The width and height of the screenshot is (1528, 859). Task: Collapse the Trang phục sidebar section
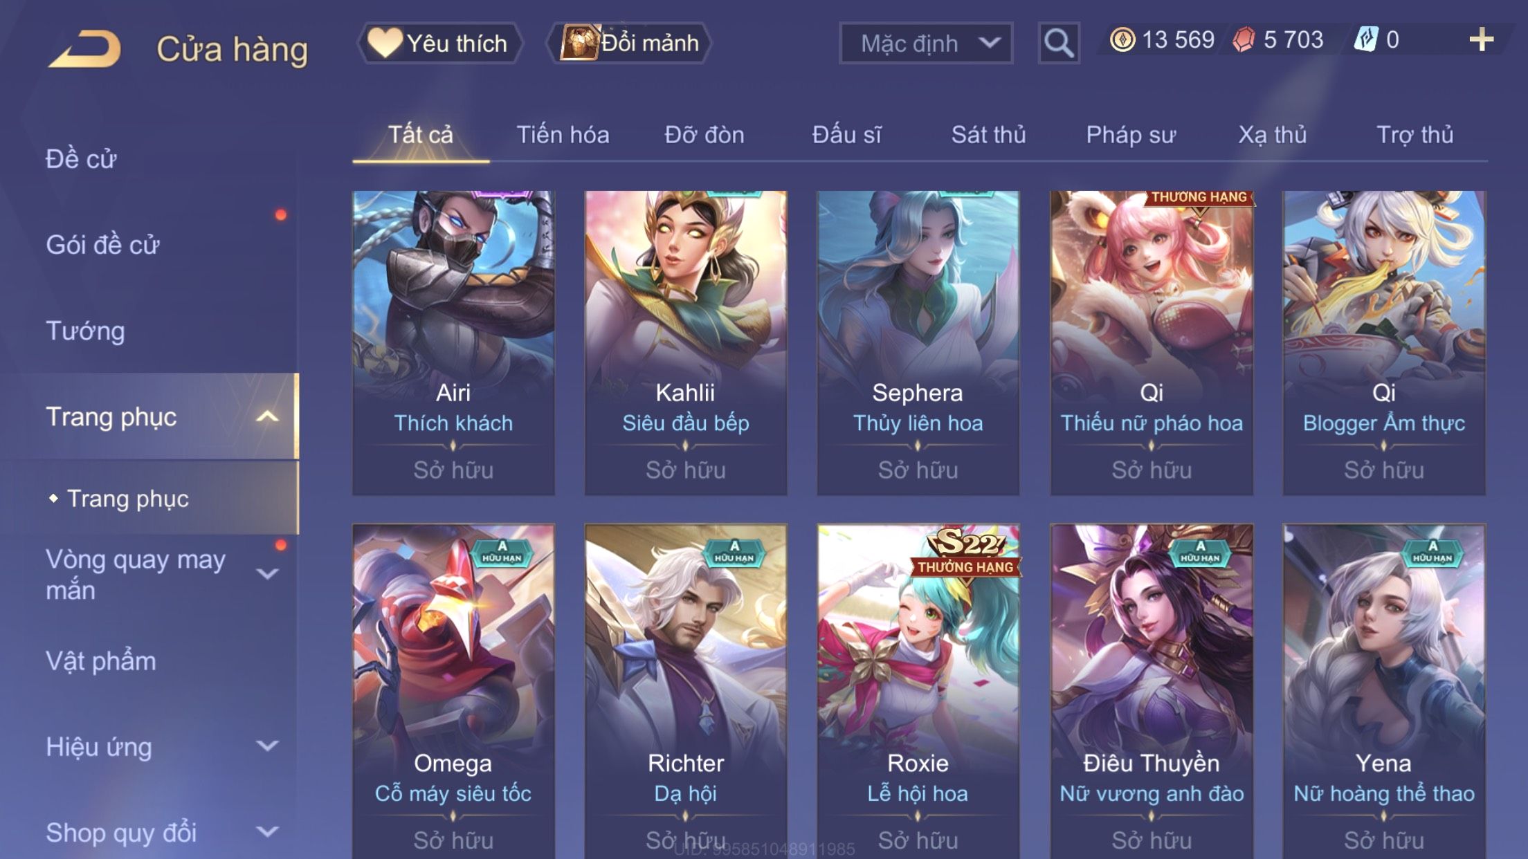(x=267, y=416)
